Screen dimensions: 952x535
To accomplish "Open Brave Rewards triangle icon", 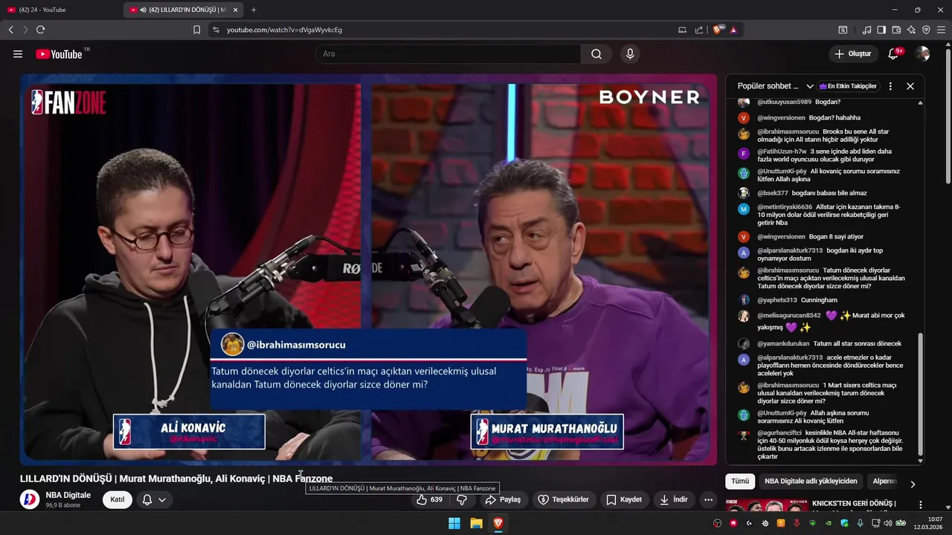I will [x=733, y=30].
